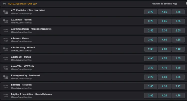Select 2.45 home odds for Accrington Stanley
The image size is (187, 101).
(151, 30)
